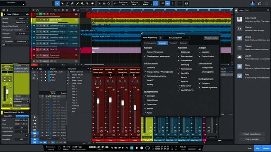Check the Akkord folgen checkbox
This screenshot has height=152, width=271.
[x=145, y=100]
